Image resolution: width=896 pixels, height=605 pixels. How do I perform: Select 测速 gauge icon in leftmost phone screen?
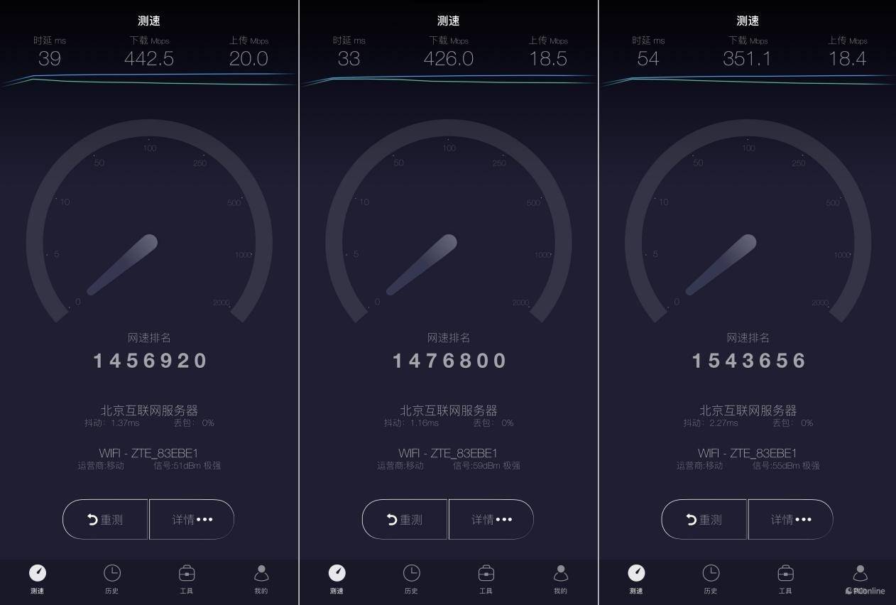point(38,572)
